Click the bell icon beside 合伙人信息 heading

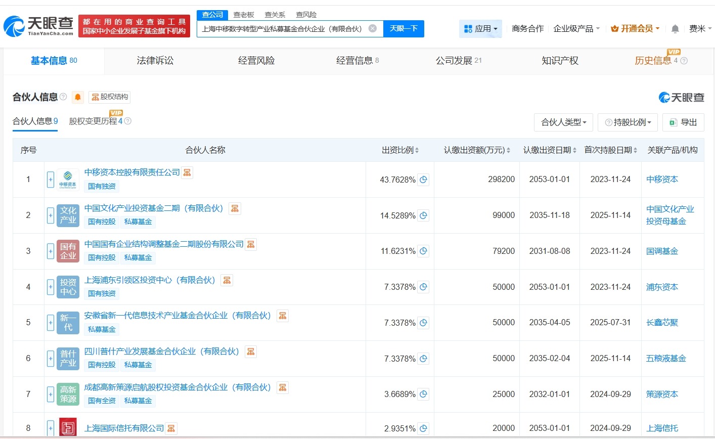pyautogui.click(x=77, y=97)
